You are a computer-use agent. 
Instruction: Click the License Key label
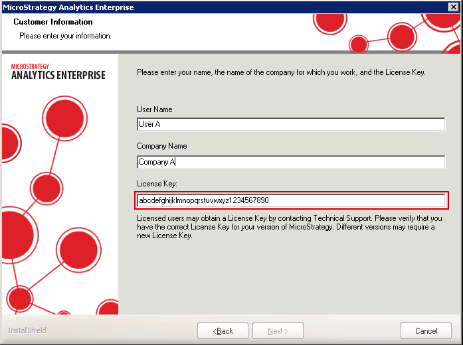157,184
